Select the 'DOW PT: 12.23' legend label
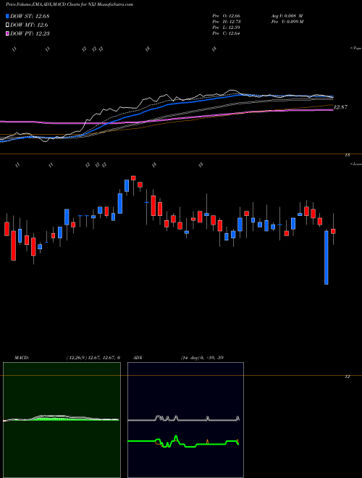Image resolution: width=362 pixels, height=478 pixels. (x=30, y=33)
